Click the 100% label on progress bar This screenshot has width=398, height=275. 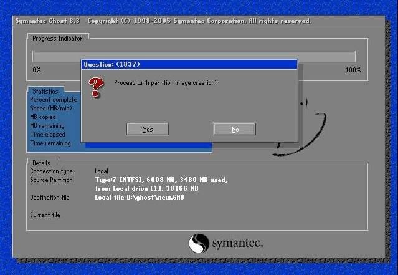pyautogui.click(x=353, y=70)
